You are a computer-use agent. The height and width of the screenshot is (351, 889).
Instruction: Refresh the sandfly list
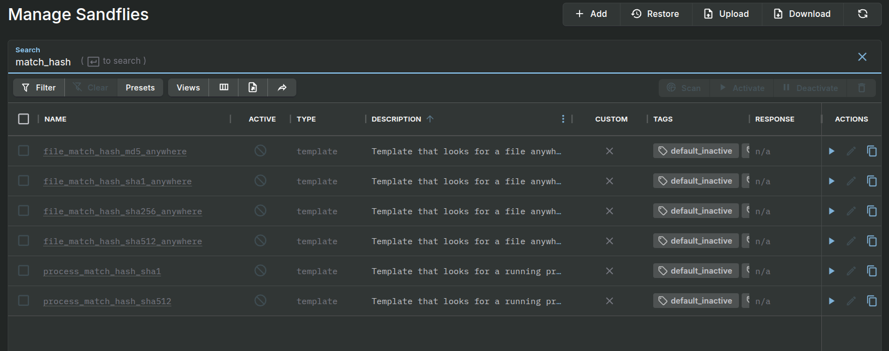pos(863,14)
